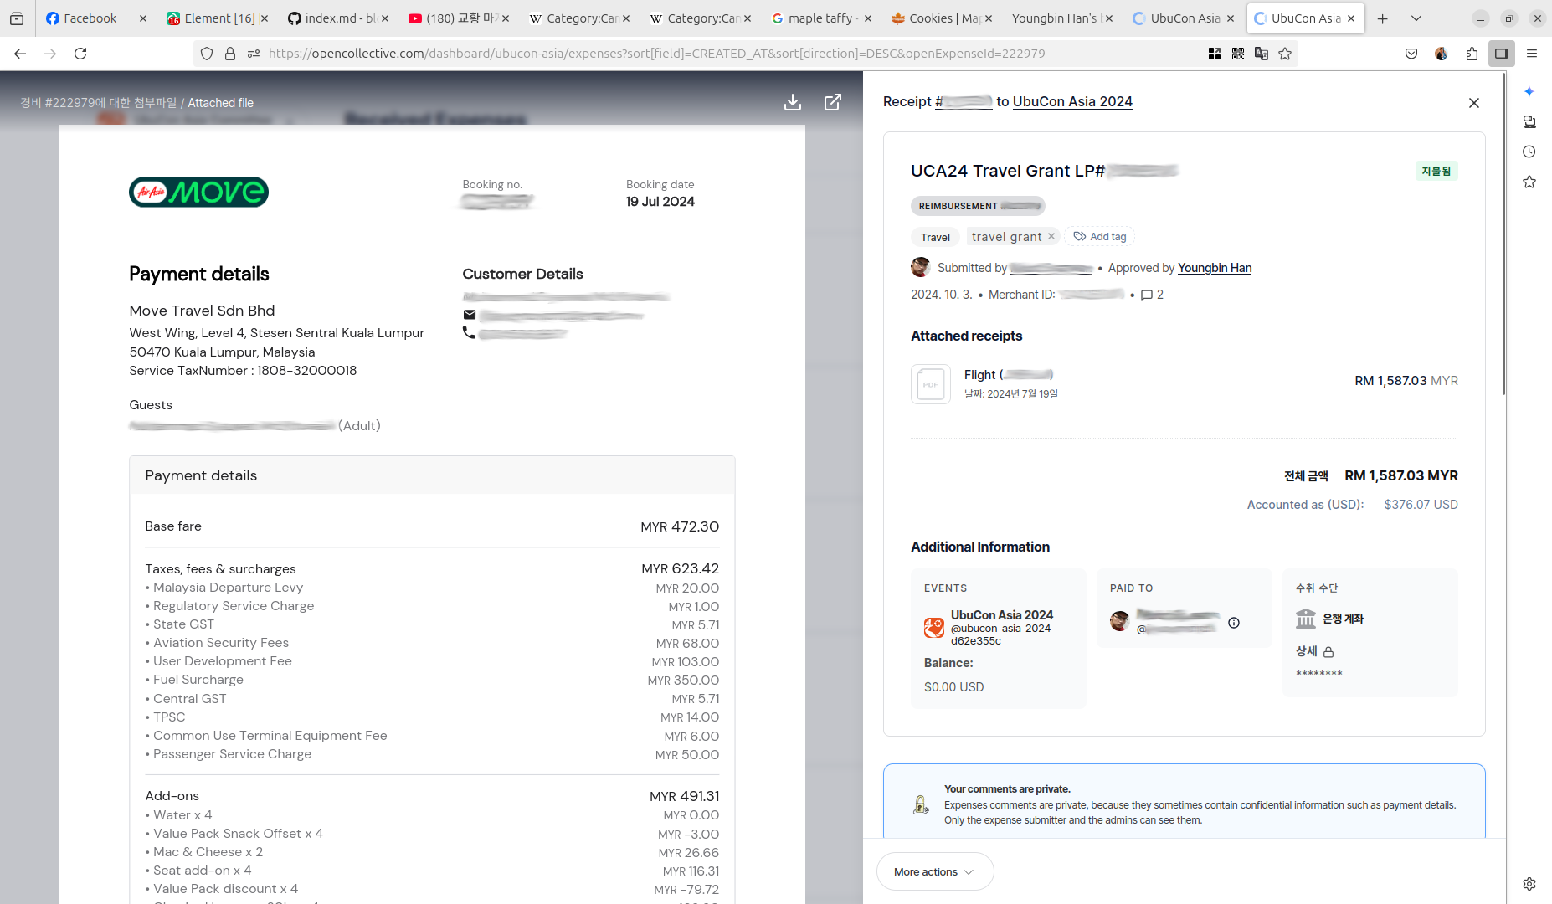The image size is (1552, 904).
Task: Reload the current page
Action: pyautogui.click(x=80, y=54)
